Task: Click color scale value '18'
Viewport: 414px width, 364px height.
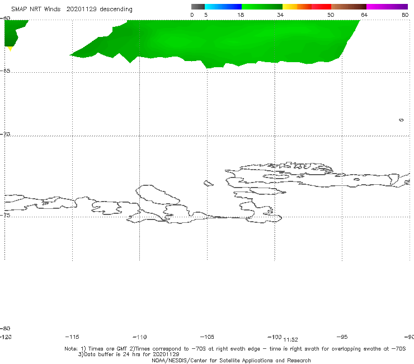Action: point(241,15)
